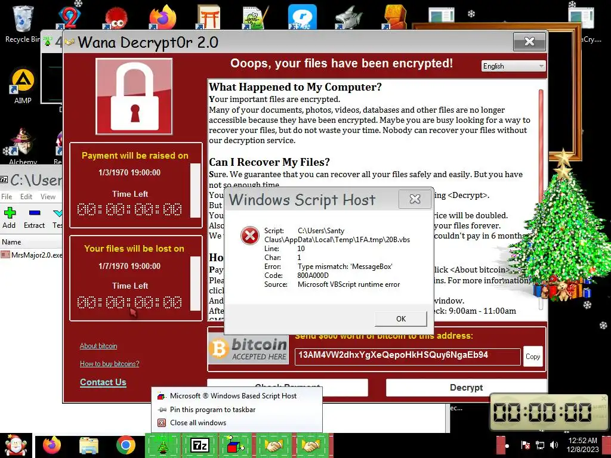Click the 00:00:00 countdown timer widget
Image resolution: width=611 pixels, height=458 pixels.
pyautogui.click(x=549, y=412)
